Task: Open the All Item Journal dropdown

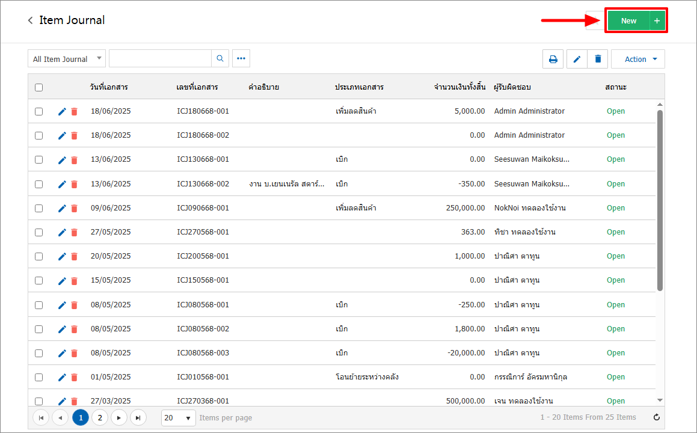Action: 66,59
